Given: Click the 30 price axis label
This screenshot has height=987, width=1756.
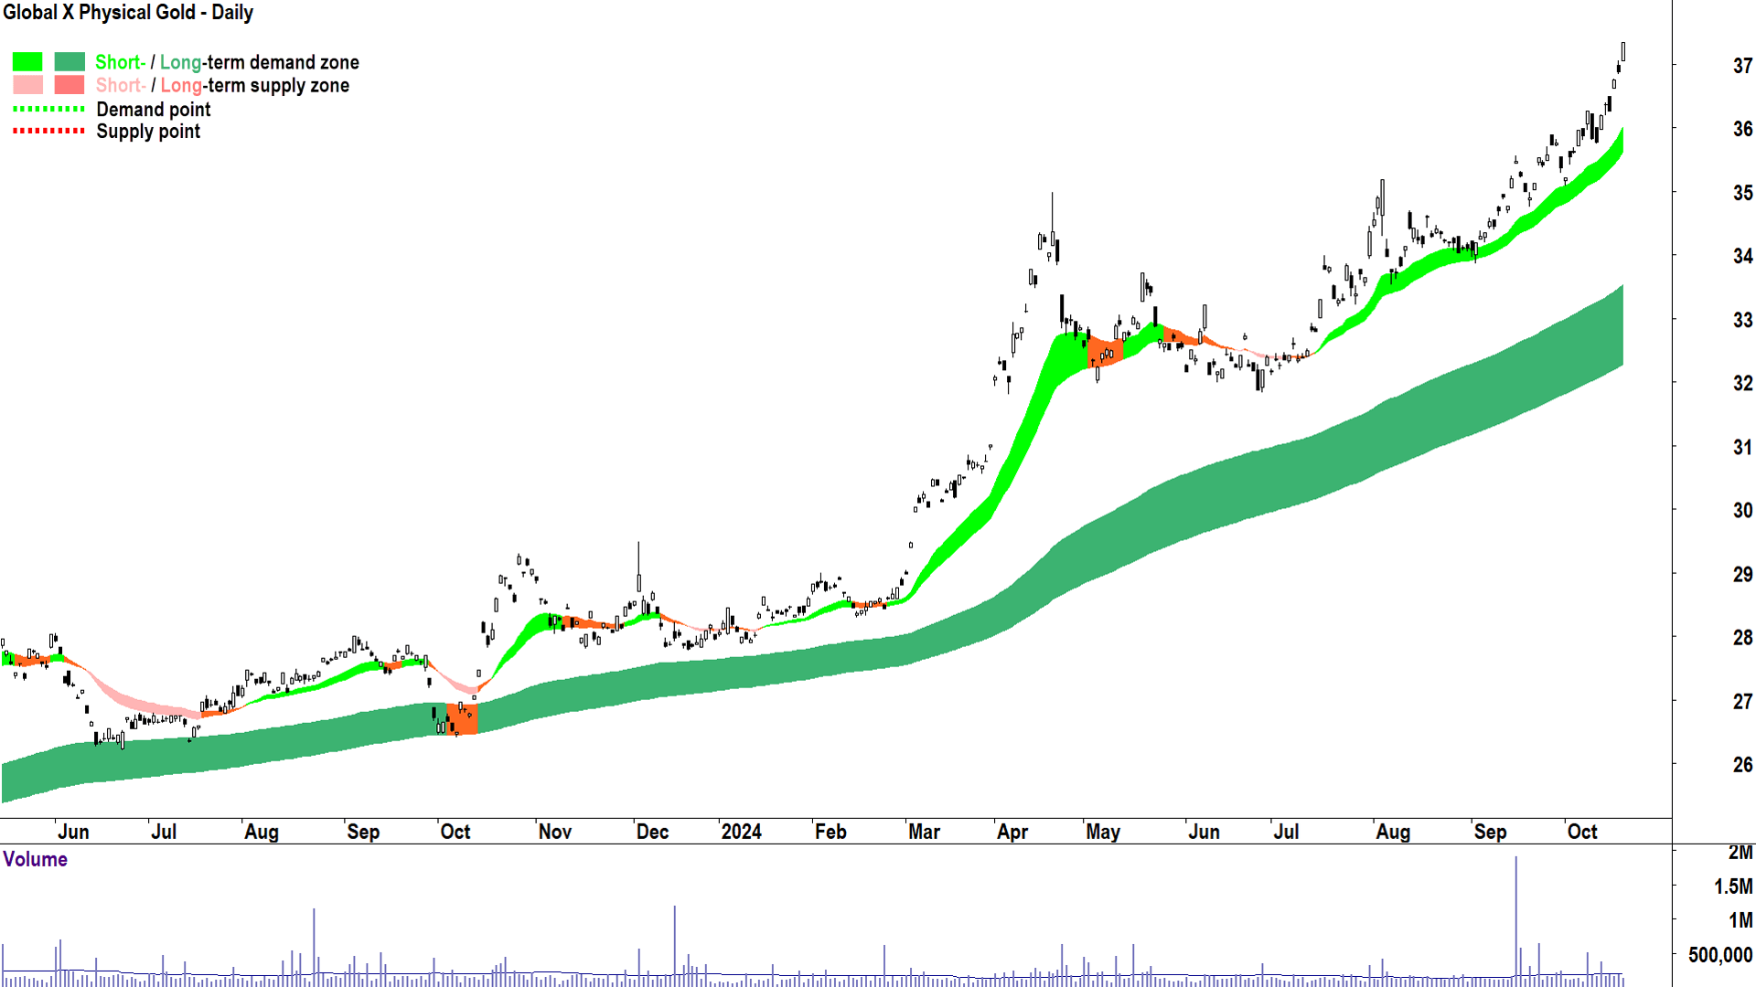Looking at the screenshot, I should [x=1742, y=510].
